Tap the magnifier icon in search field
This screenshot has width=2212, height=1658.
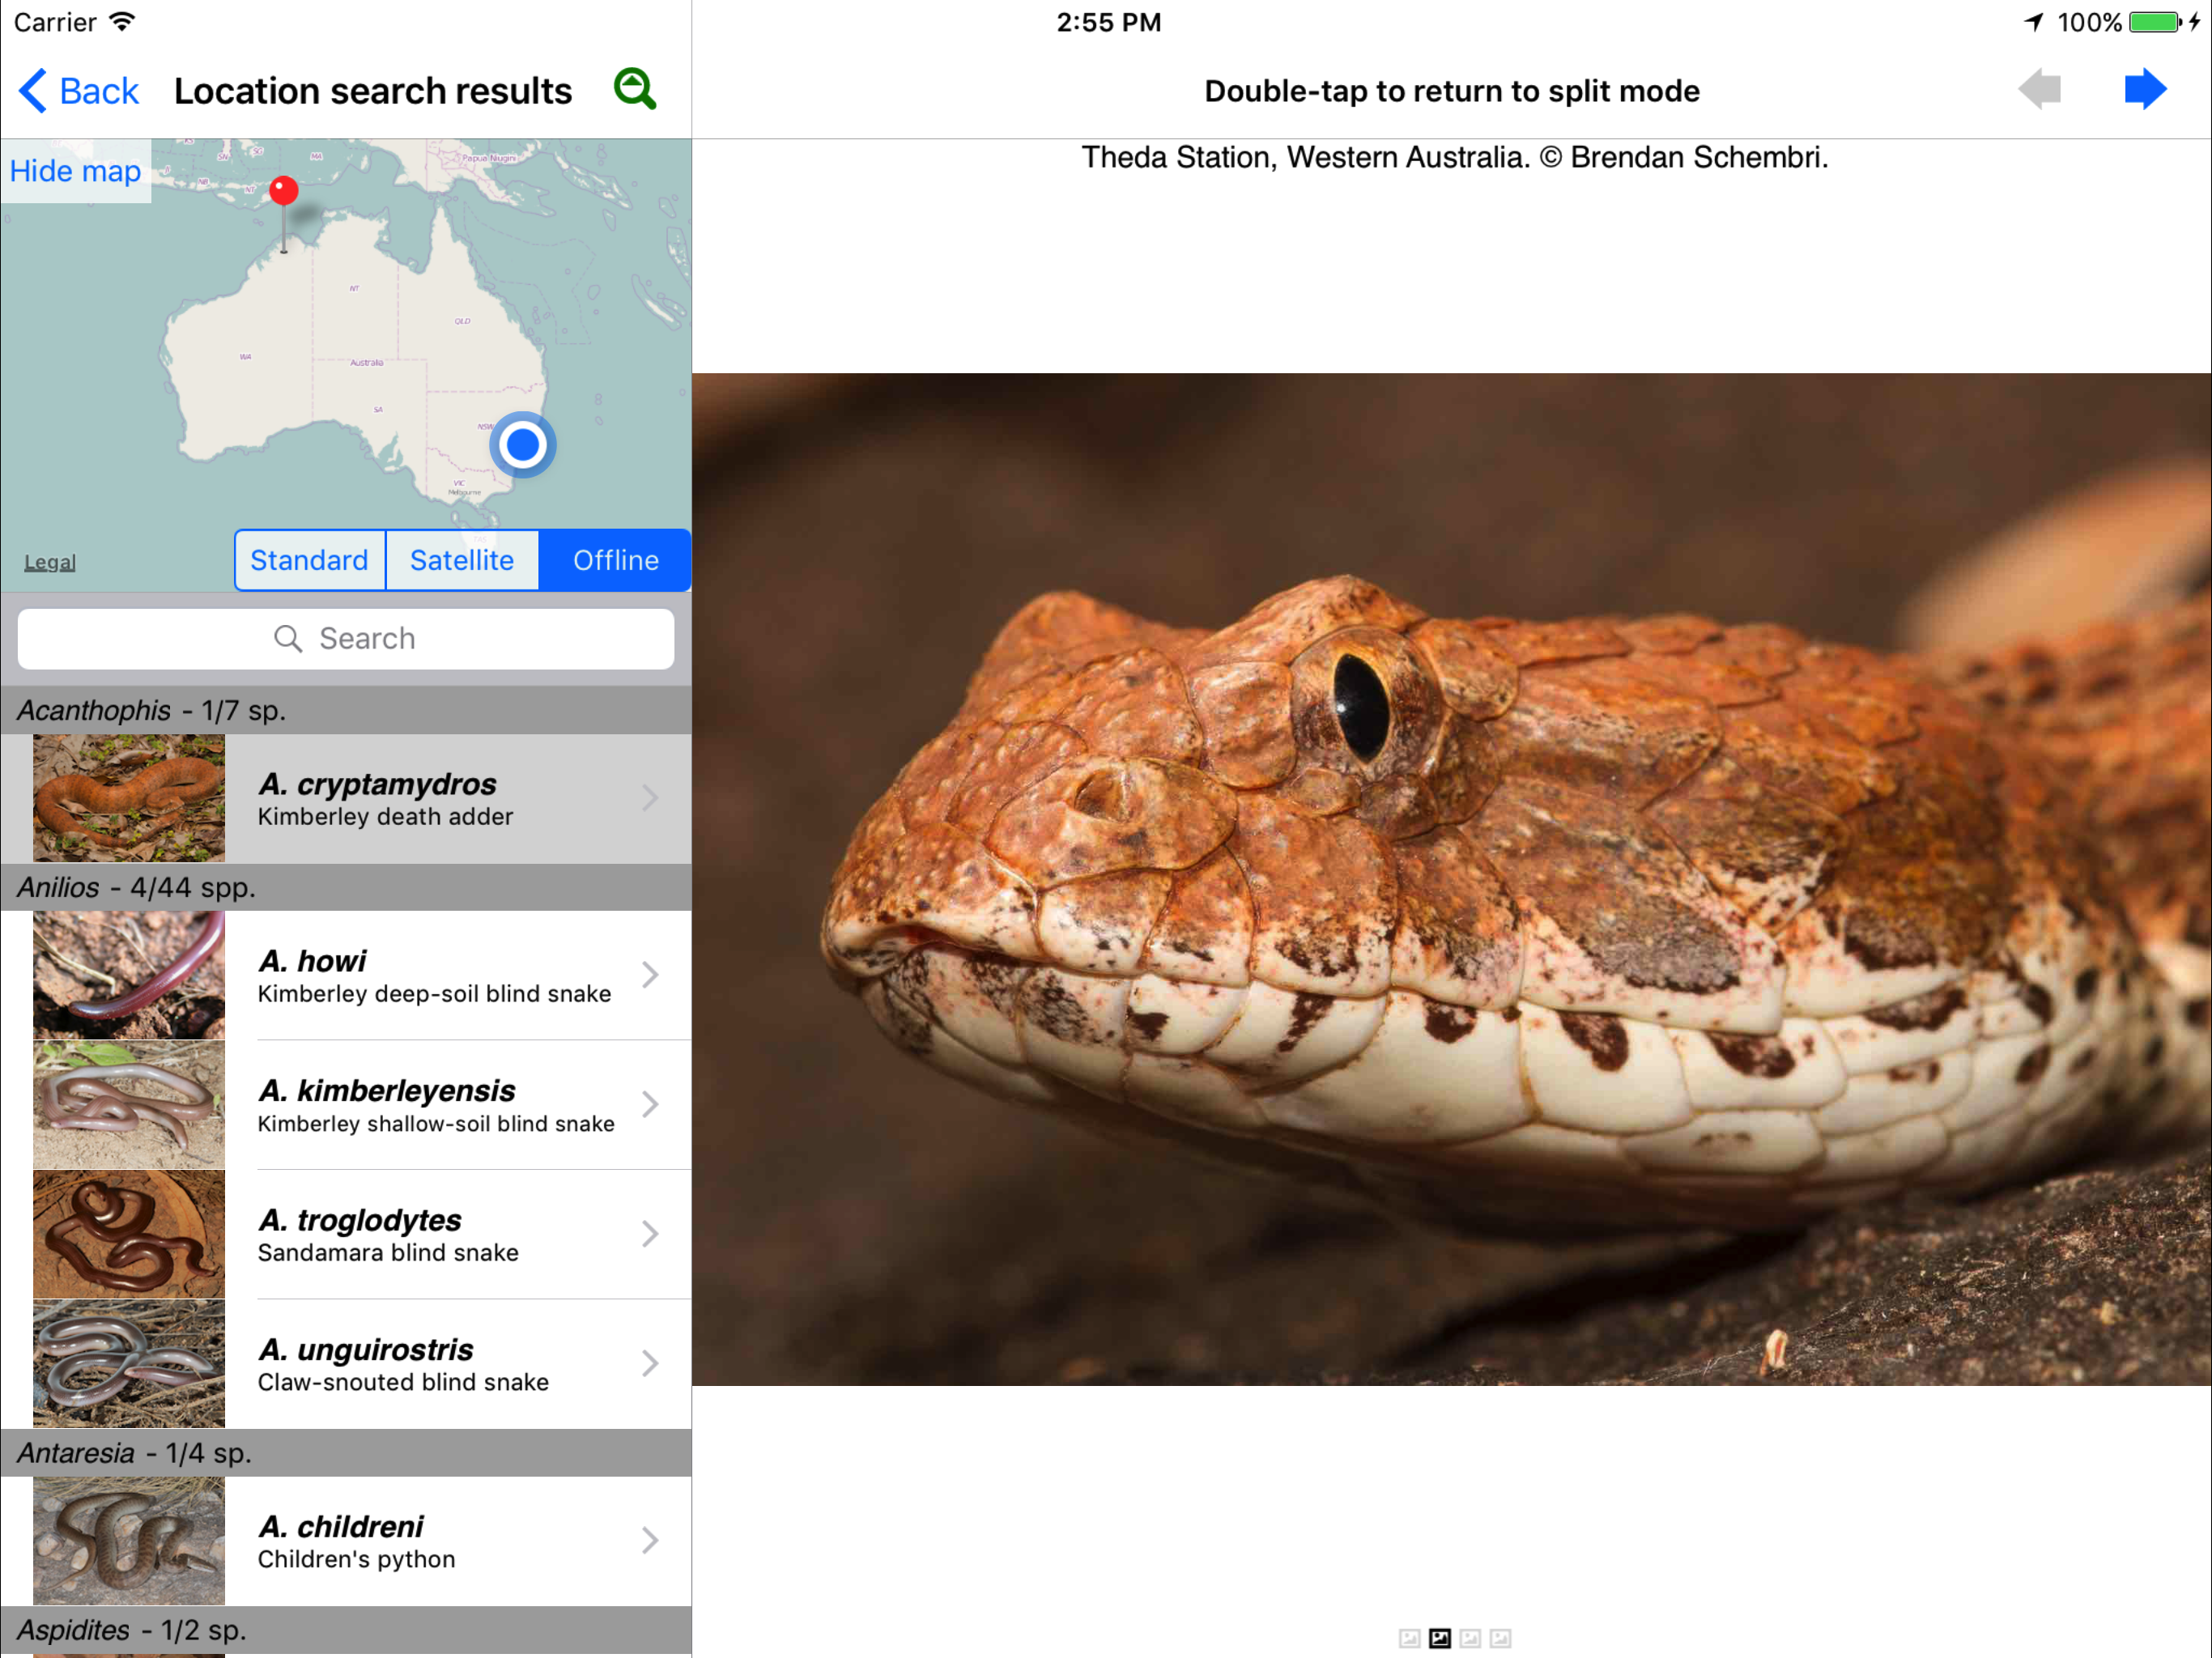coord(288,638)
